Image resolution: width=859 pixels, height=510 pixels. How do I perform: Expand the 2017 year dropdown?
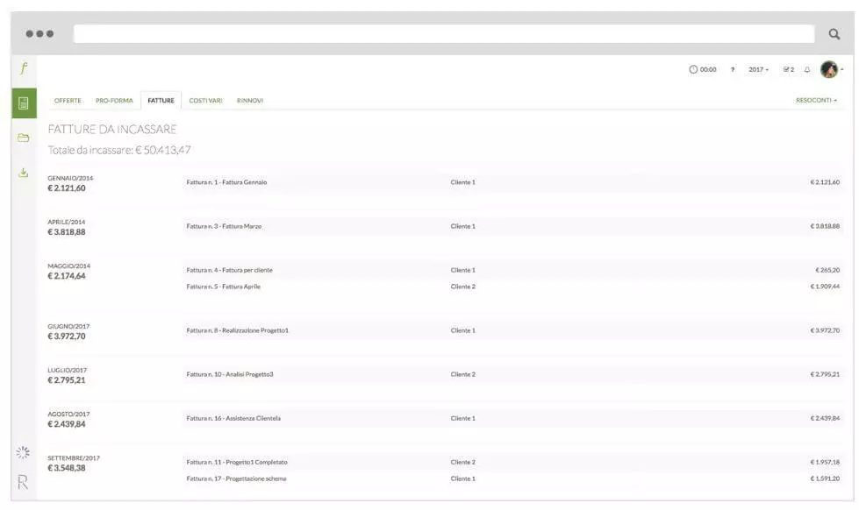[758, 69]
